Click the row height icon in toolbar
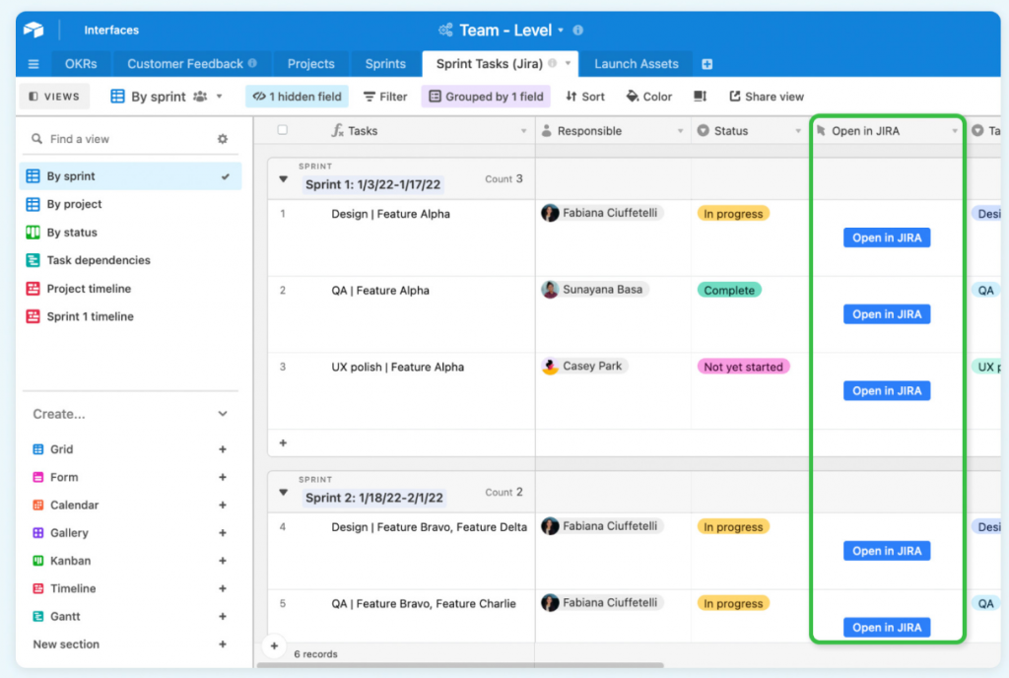1009x678 pixels. pyautogui.click(x=701, y=97)
